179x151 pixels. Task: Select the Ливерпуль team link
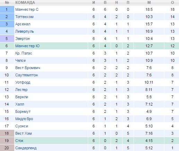[25, 31]
